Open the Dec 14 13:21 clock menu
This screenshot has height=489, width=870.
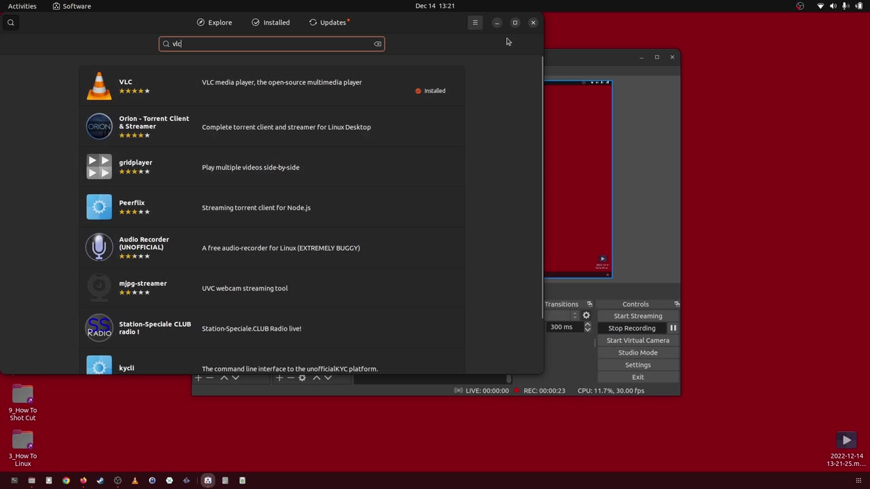click(x=435, y=6)
